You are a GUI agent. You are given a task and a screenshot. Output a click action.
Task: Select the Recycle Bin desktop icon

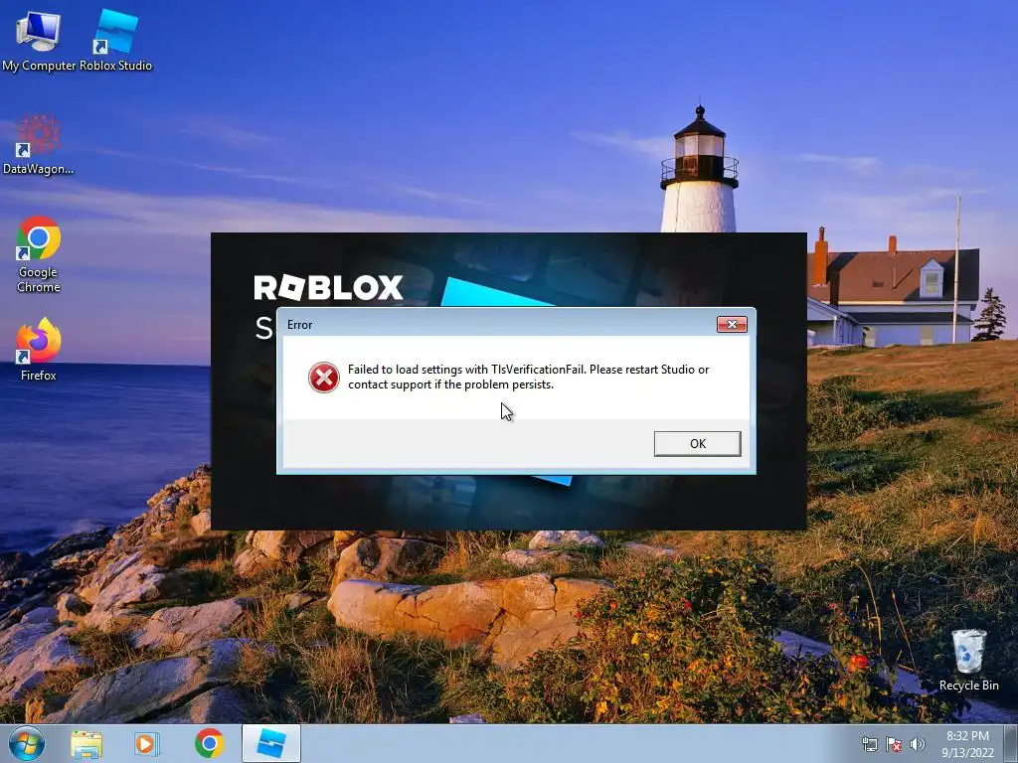(x=968, y=660)
